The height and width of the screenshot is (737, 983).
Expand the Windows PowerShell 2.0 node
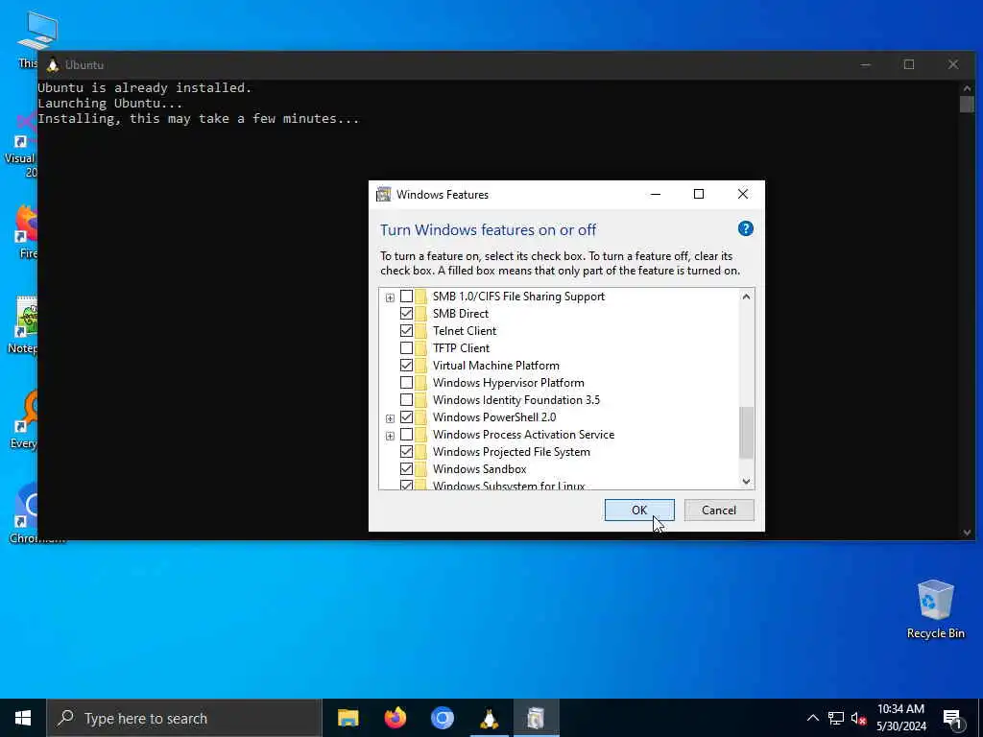(x=390, y=418)
